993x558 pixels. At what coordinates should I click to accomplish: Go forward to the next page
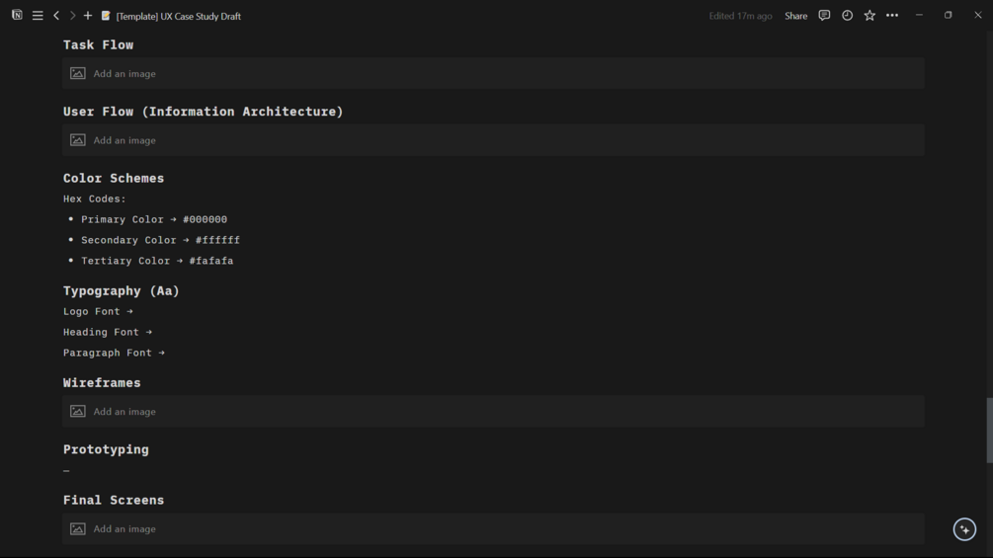pos(72,16)
